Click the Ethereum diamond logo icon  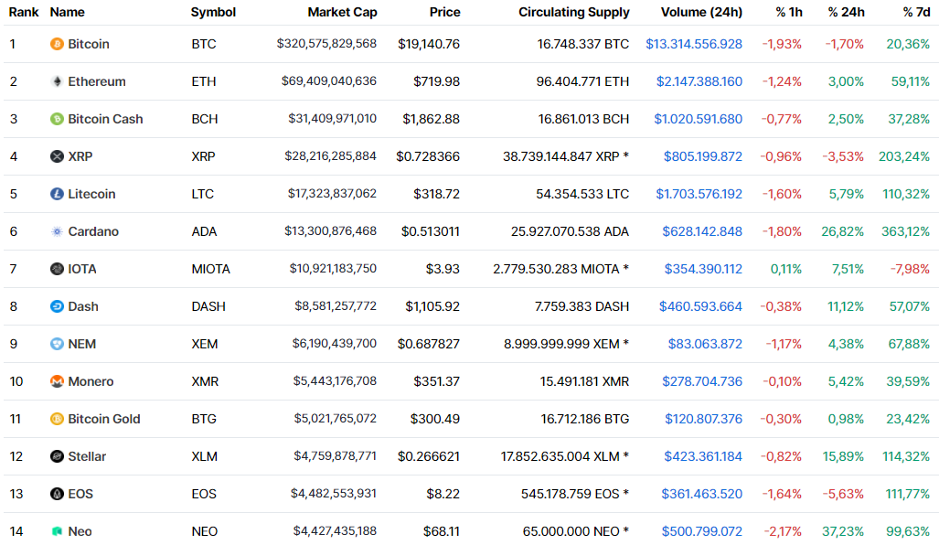[57, 81]
